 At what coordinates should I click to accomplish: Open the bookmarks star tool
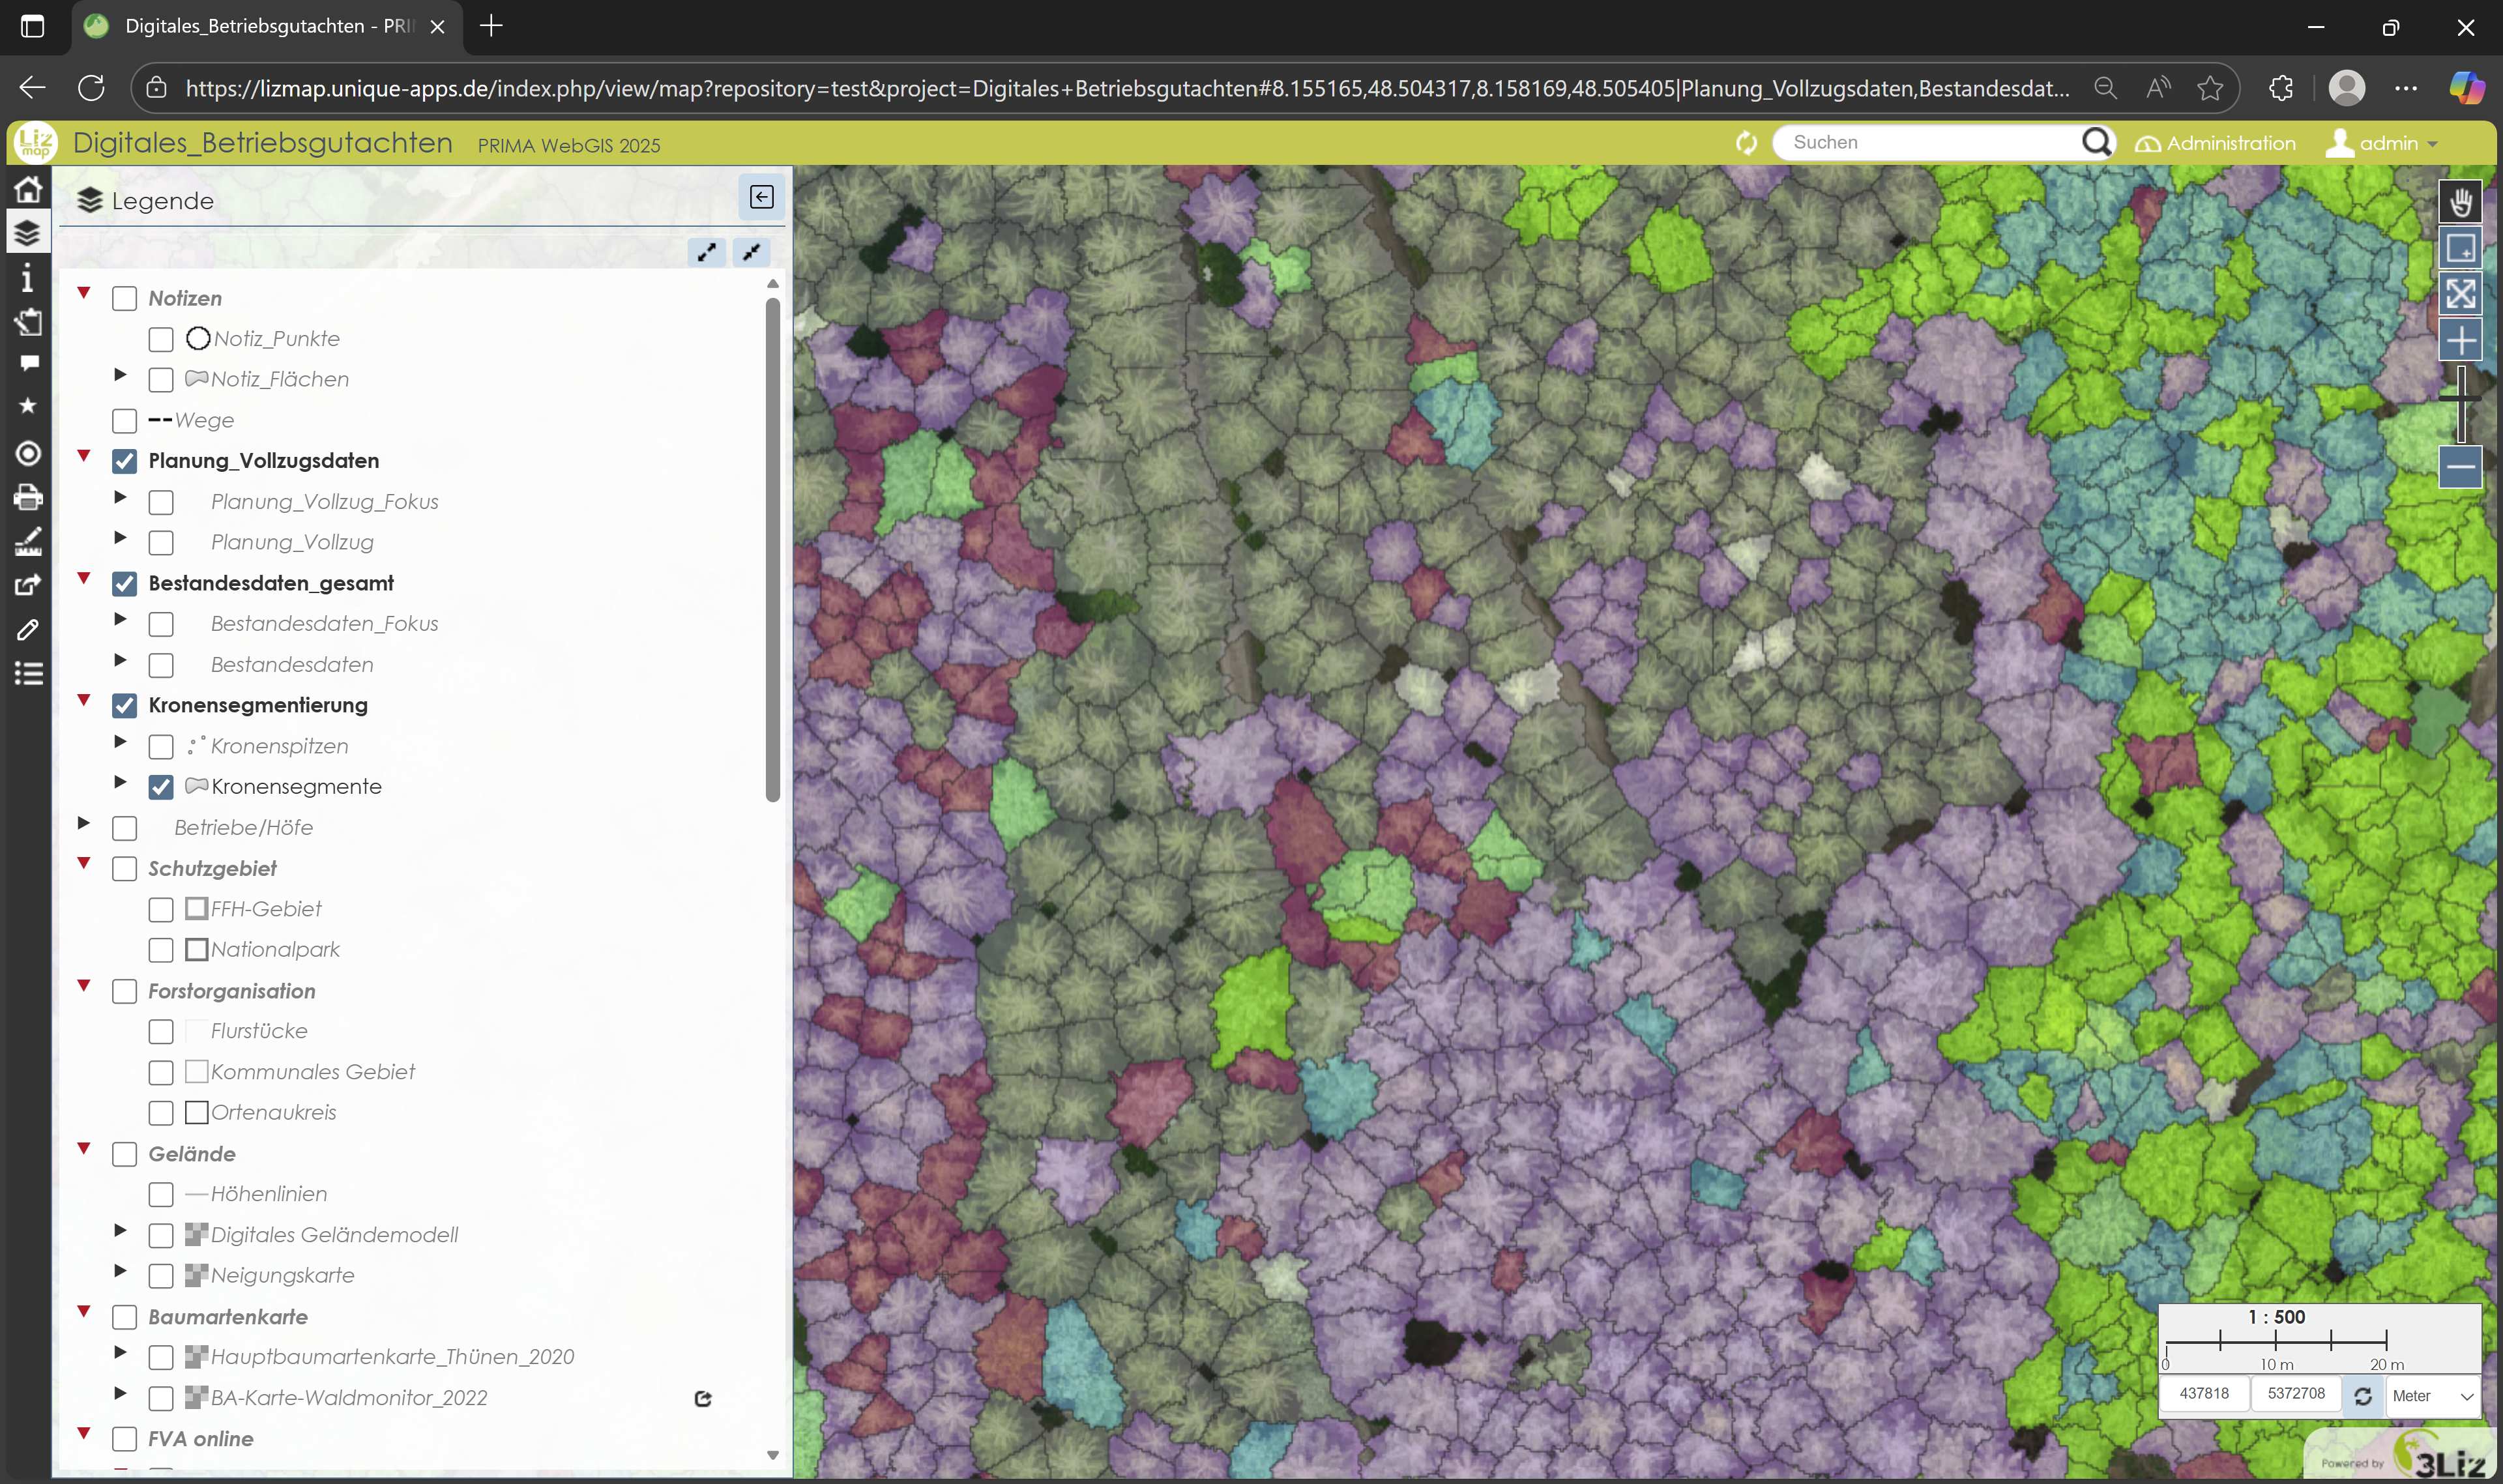point(28,406)
